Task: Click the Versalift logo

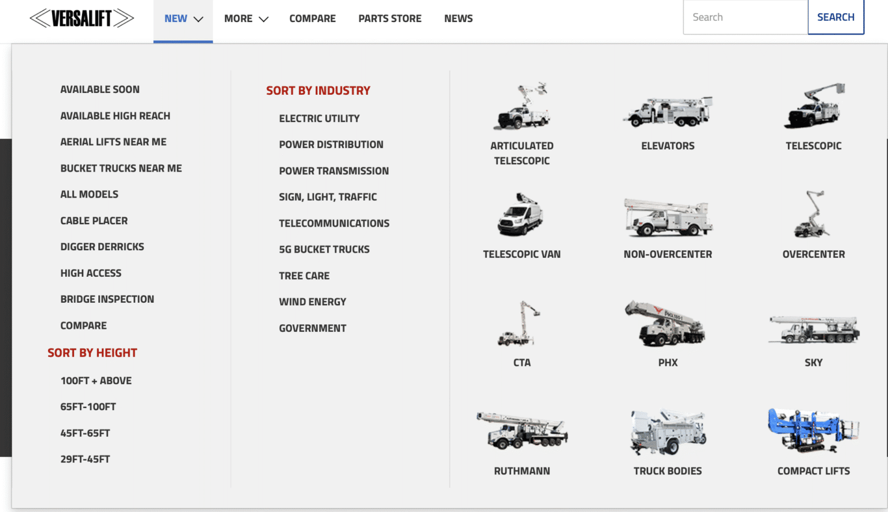Action: click(x=82, y=18)
